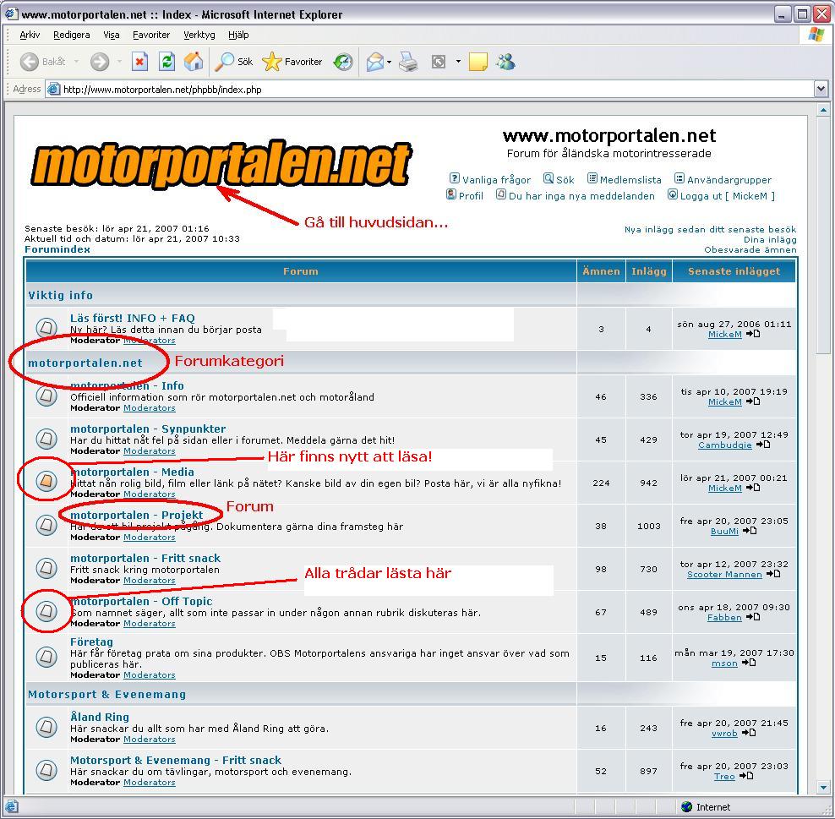The width and height of the screenshot is (835, 819).
Task: Open the Profil link
Action: point(471,196)
